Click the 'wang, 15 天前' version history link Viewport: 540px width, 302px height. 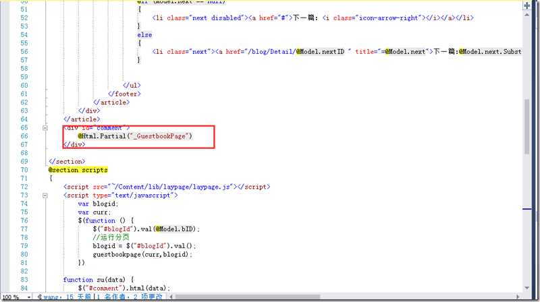(64, 297)
